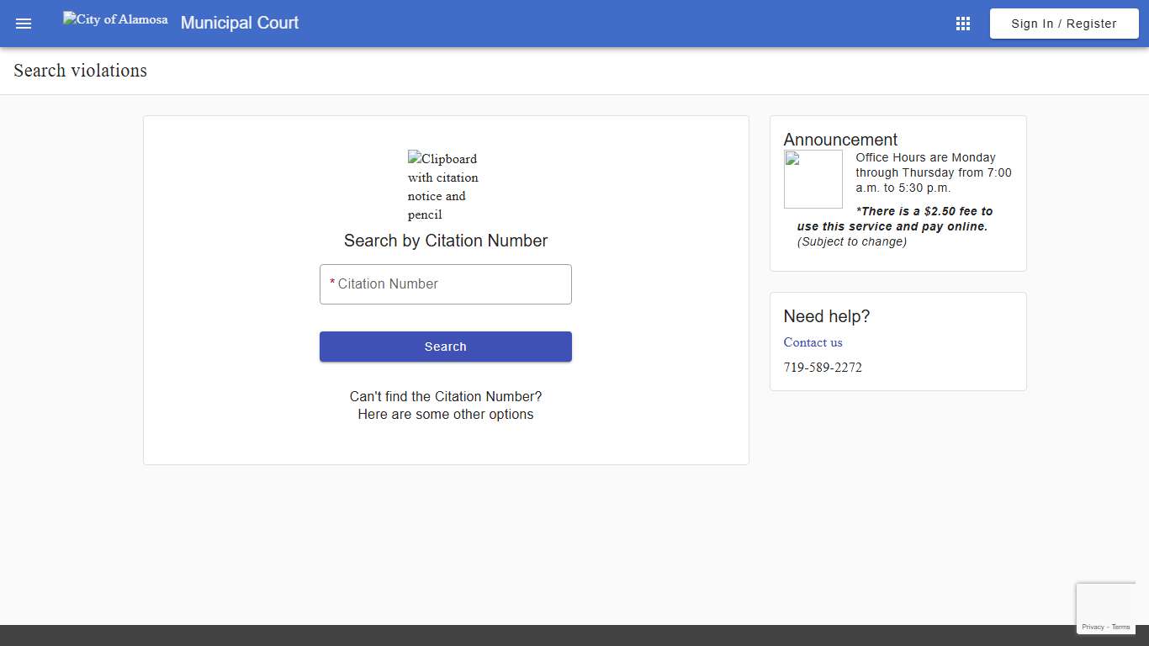The height and width of the screenshot is (646, 1149).
Task: Click the phone number 719-589-2272
Action: (823, 367)
